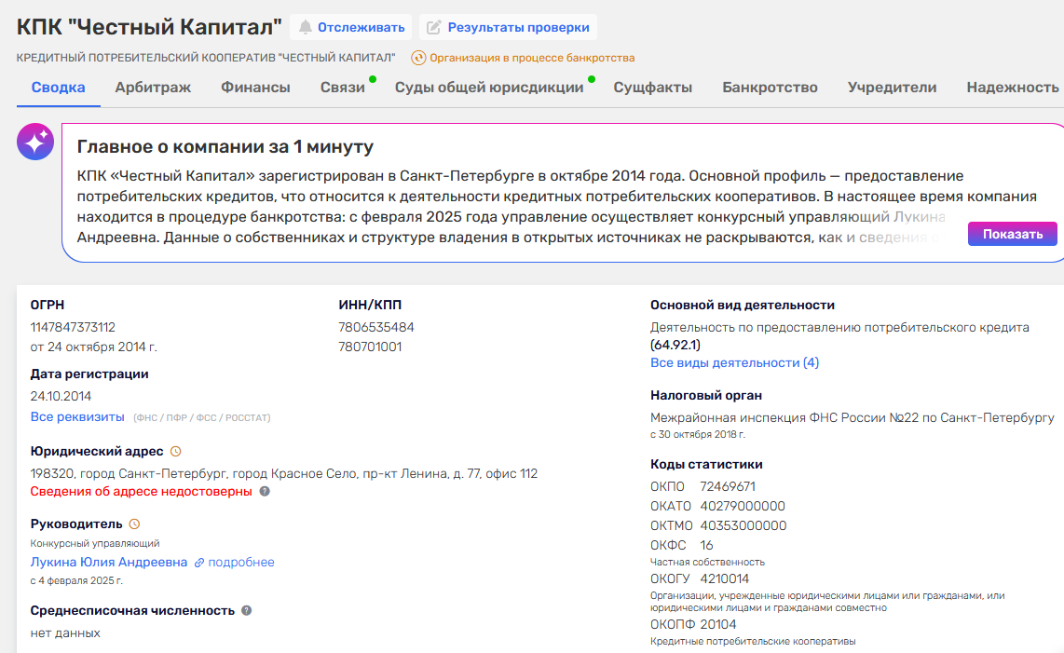
Task: Click the КПП value 780701001
Action: click(370, 347)
